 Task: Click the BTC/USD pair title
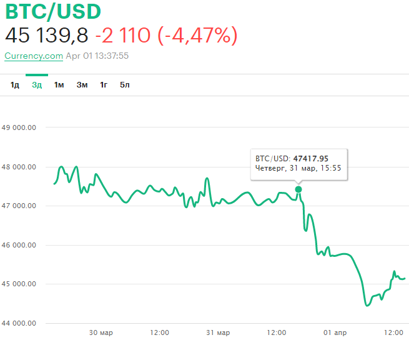point(52,12)
